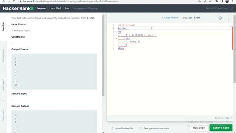
Task: Open the Chrome three-dot menu
Action: coord(233,1)
